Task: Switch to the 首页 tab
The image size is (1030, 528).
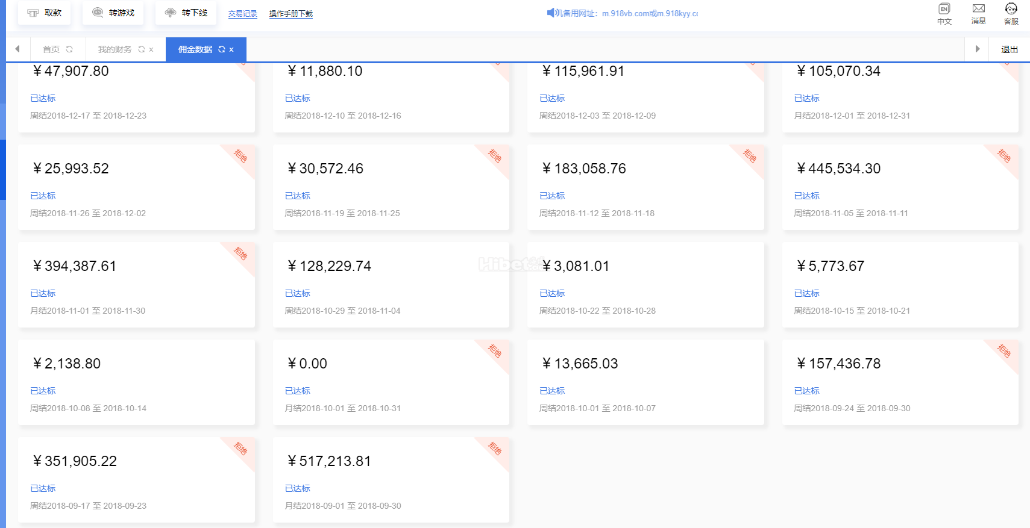Action: 51,49
